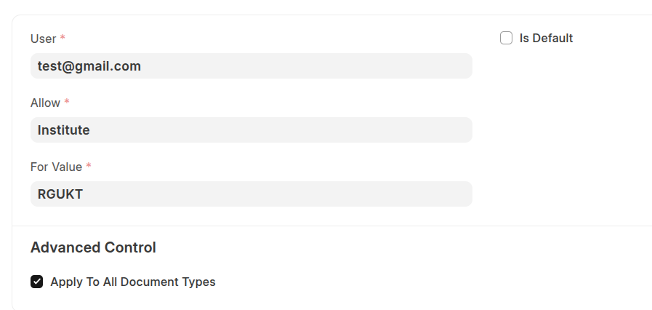Image resolution: width=652 pixels, height=310 pixels.
Task: Click the test@gmail.com email text
Action: [x=89, y=66]
